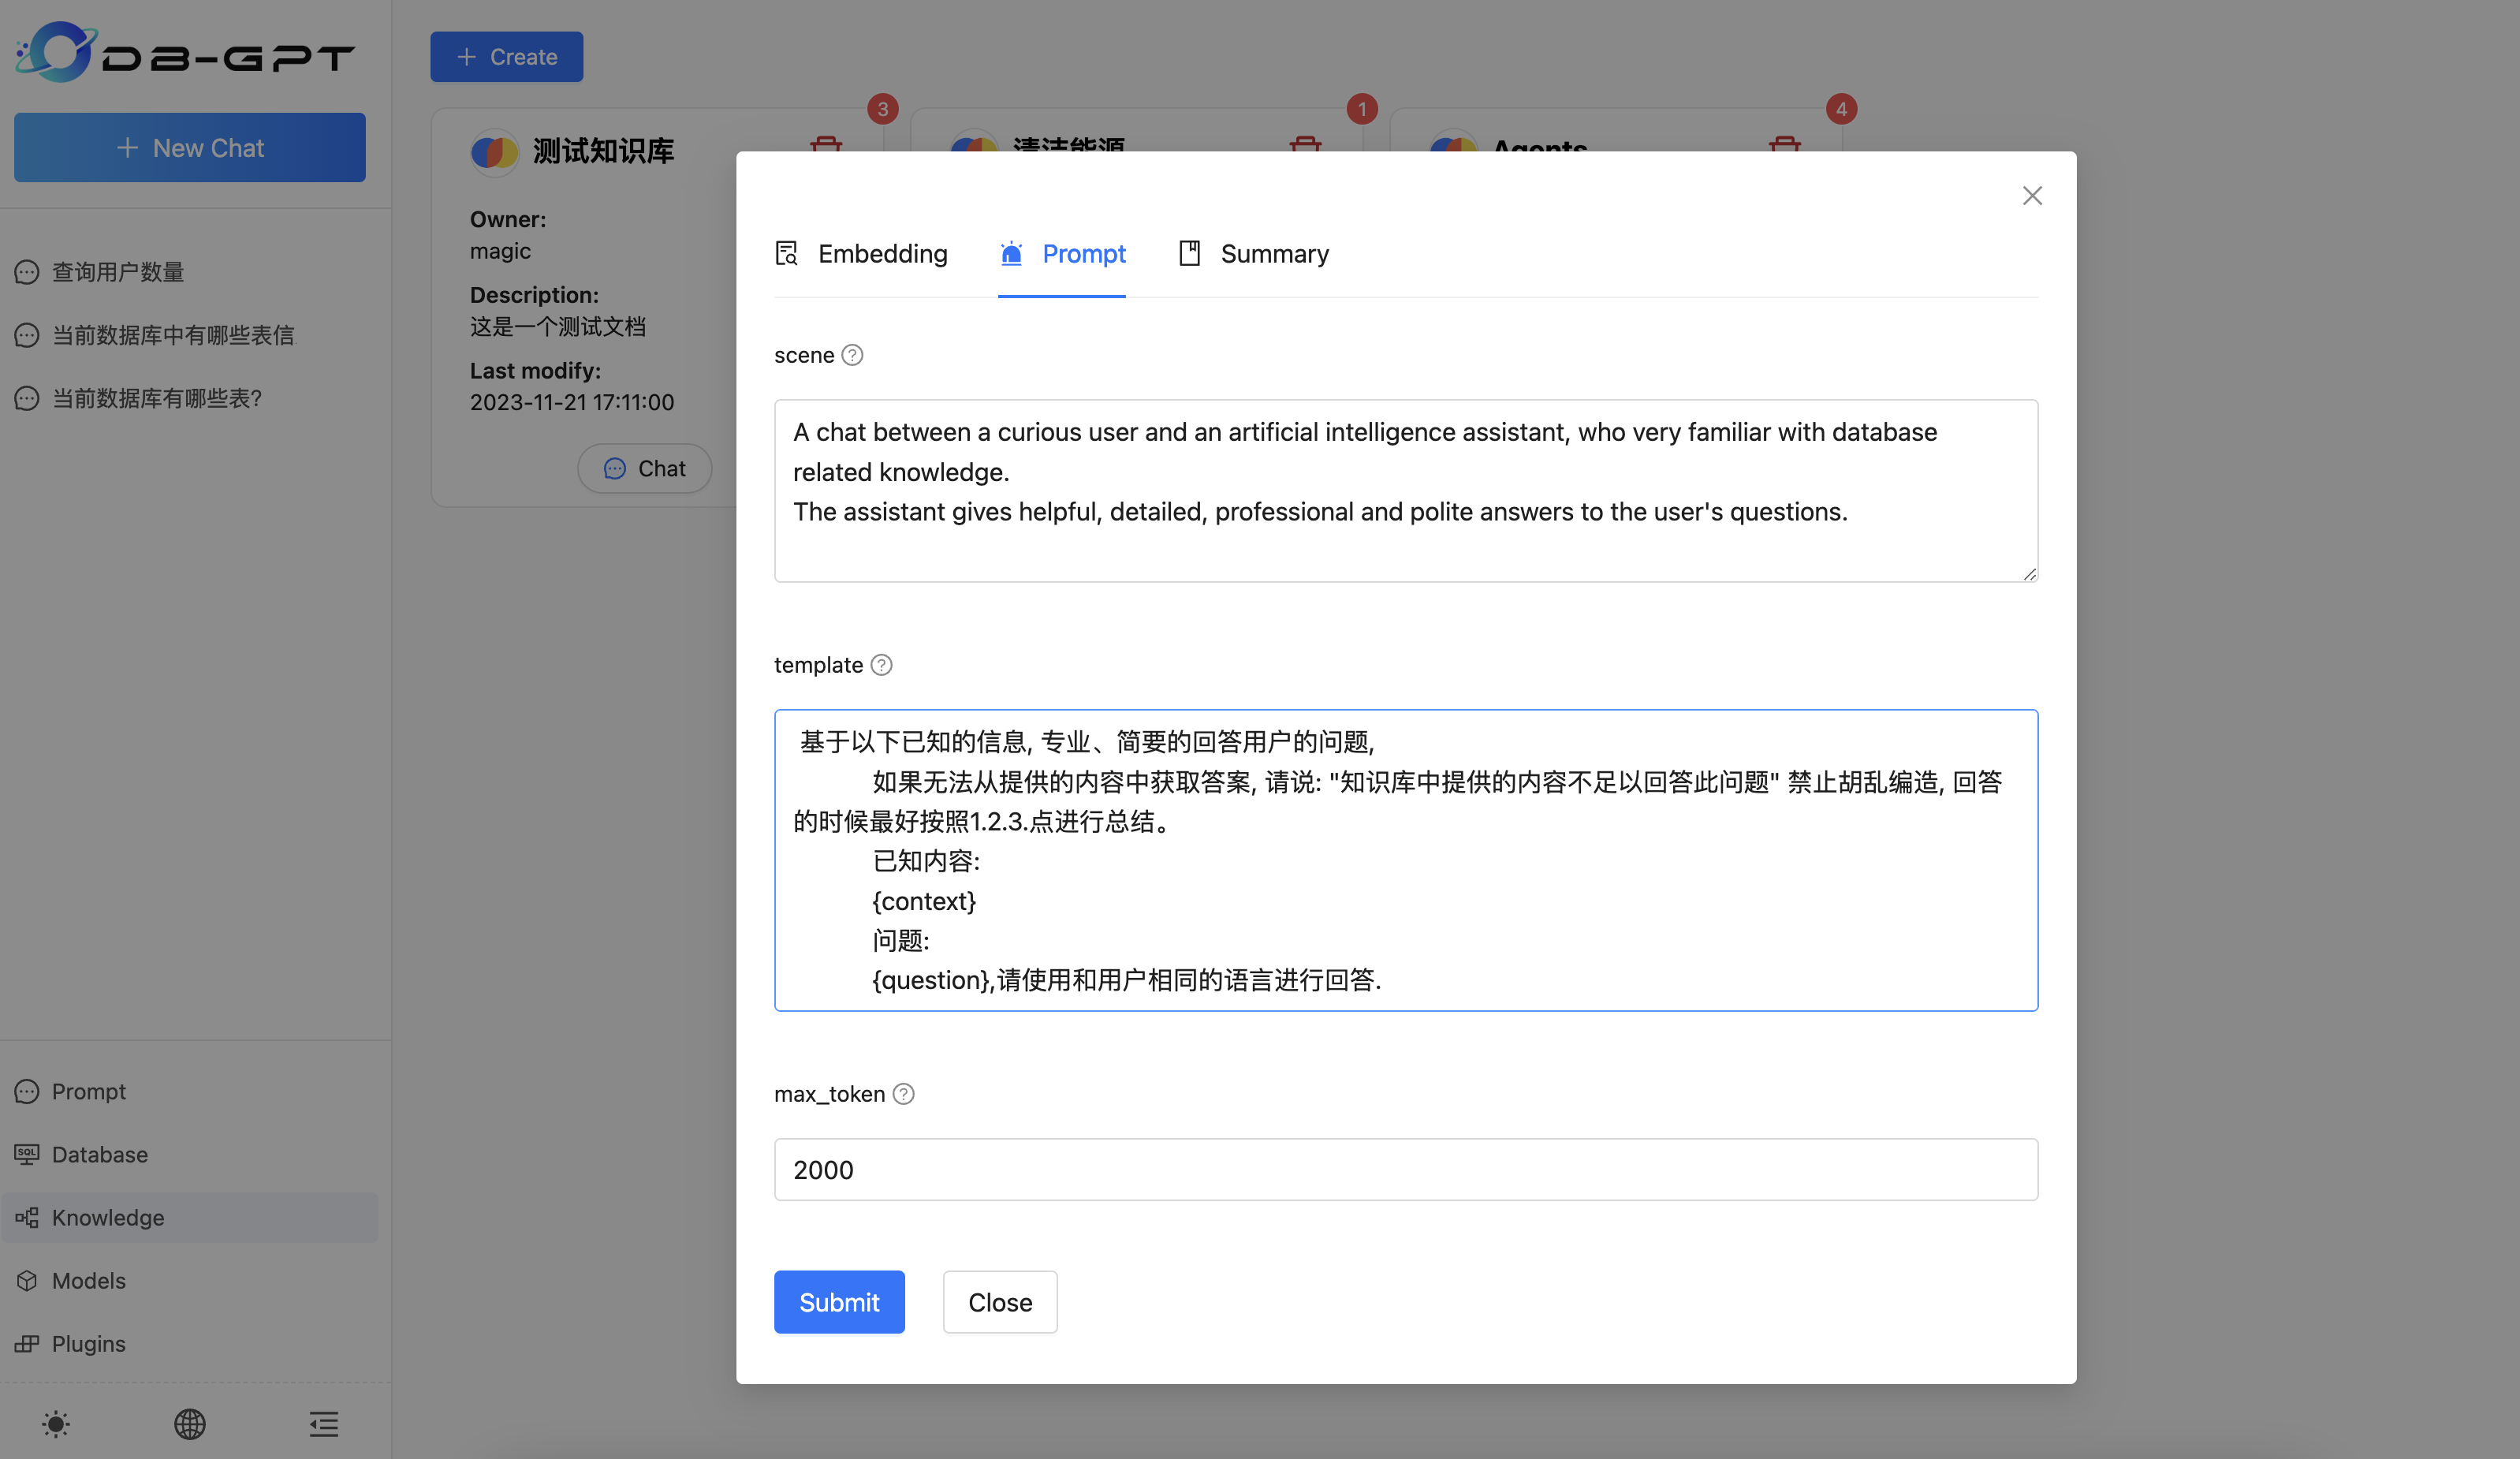Screen dimensions: 2520x1459
Task: Click into the max_token input field
Action: coord(1405,1169)
